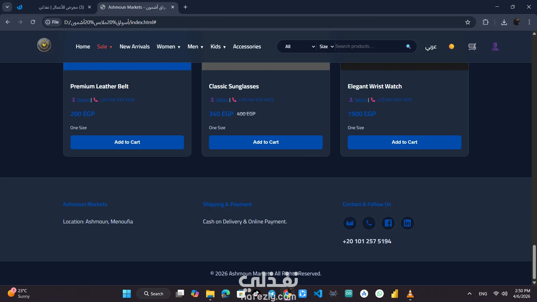Open the All categories dropdown

point(299,47)
